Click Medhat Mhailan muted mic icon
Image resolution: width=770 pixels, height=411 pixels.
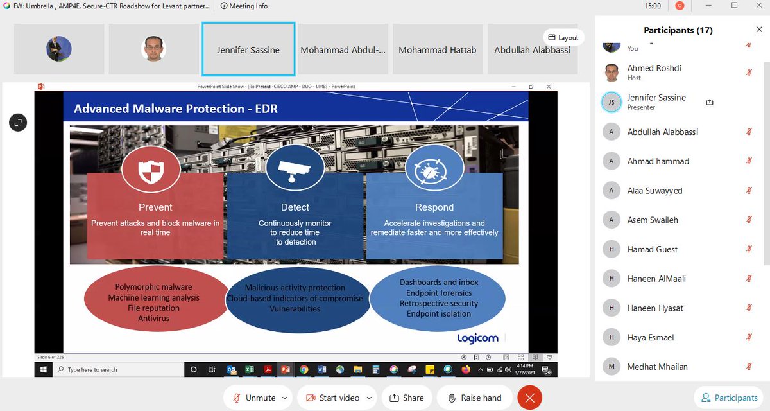pos(749,367)
